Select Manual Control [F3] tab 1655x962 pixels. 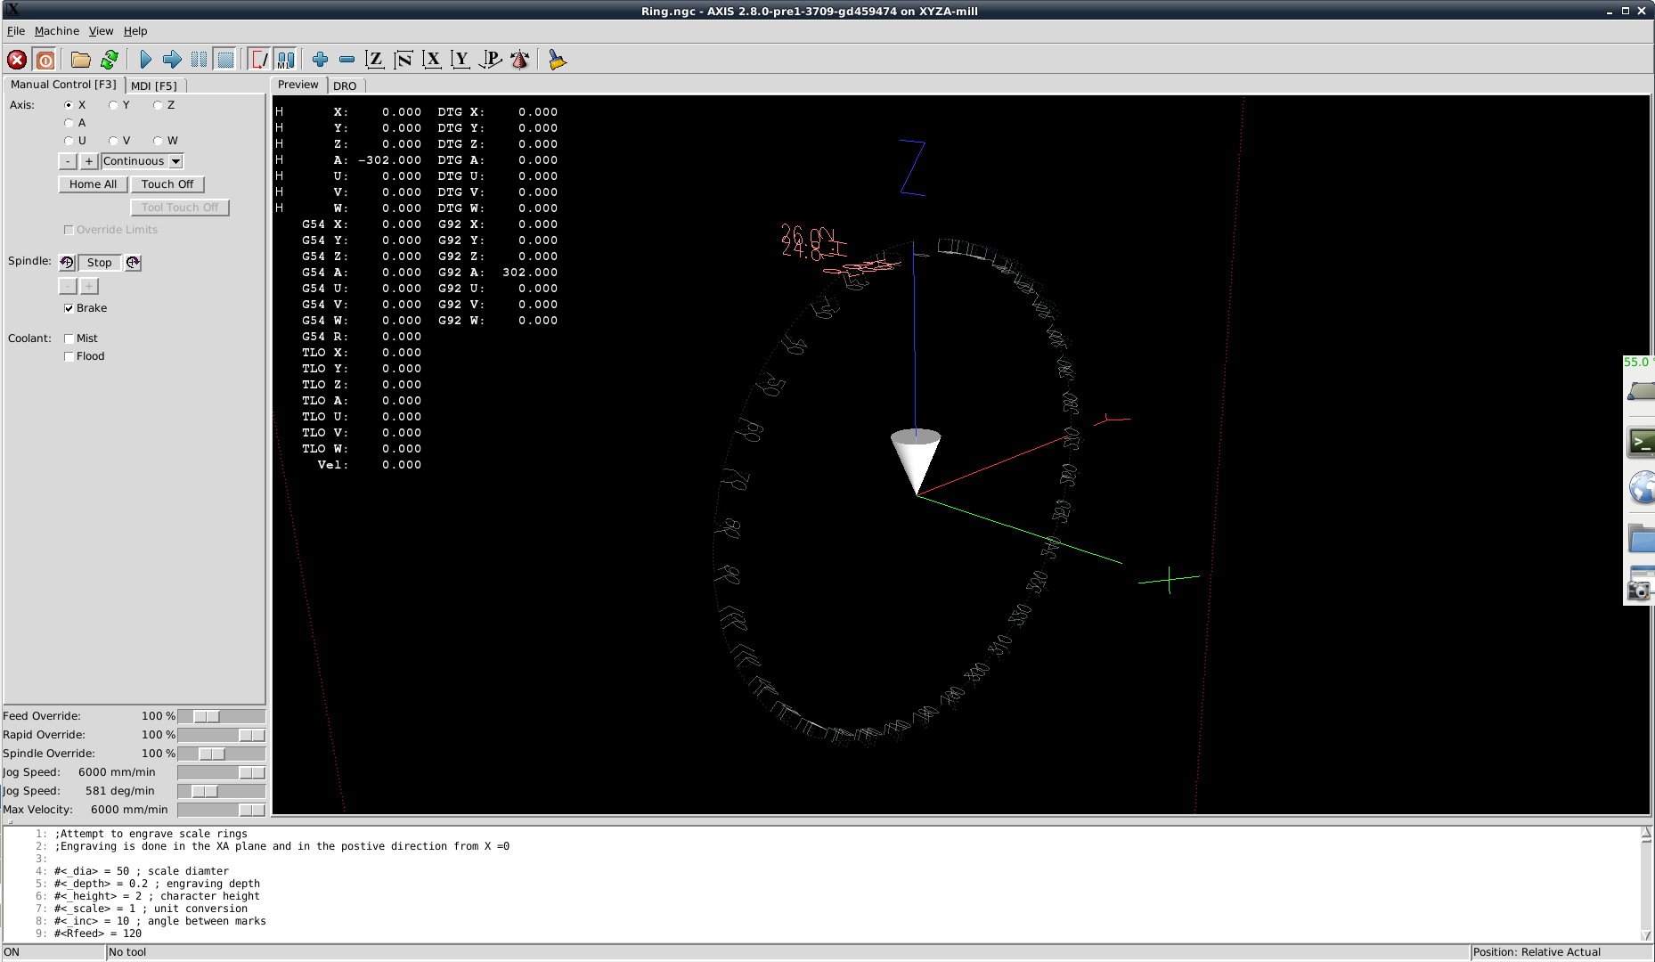tap(63, 85)
